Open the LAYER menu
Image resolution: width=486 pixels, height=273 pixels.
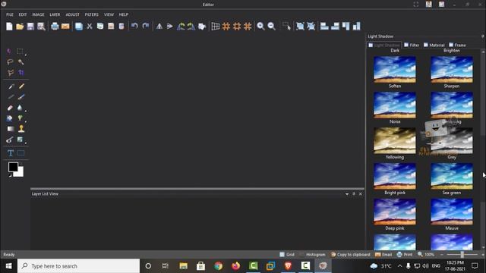[x=55, y=14]
